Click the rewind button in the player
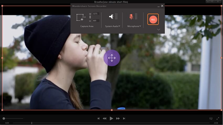 (x=104, y=118)
